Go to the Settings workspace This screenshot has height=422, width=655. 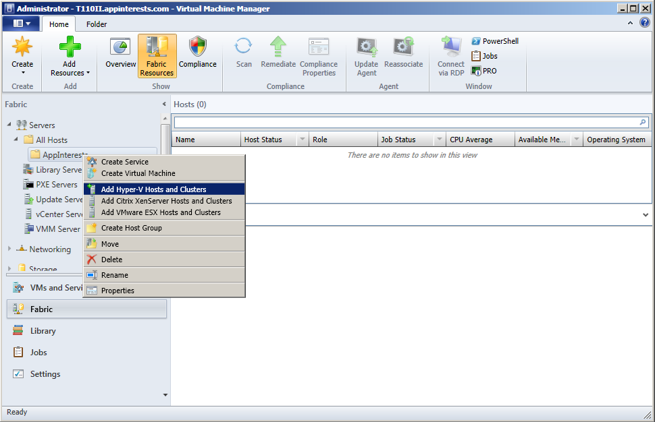tap(45, 374)
